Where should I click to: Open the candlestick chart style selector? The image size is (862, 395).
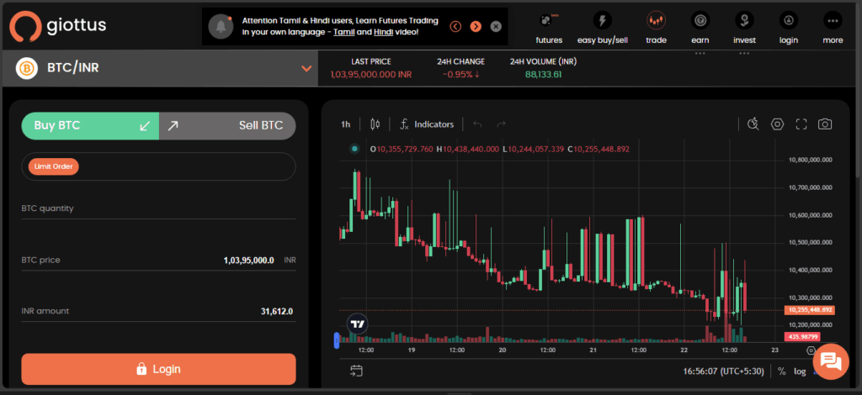pyautogui.click(x=375, y=124)
